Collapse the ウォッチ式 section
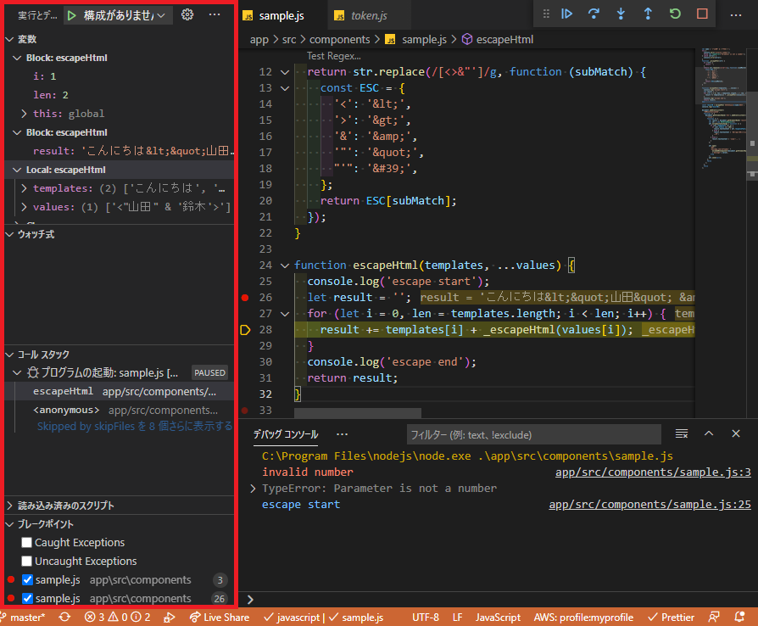This screenshot has width=758, height=626. coord(9,234)
